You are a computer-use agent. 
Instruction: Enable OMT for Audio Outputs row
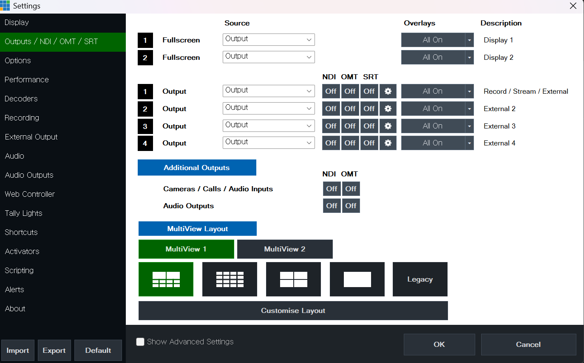point(351,206)
